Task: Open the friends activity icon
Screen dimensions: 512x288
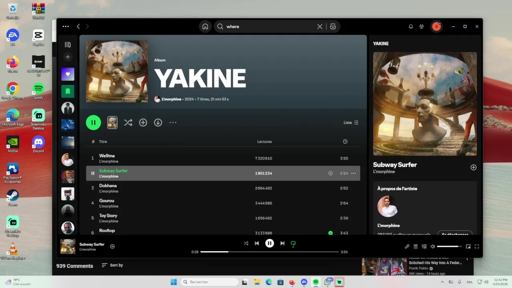Action: pyautogui.click(x=422, y=26)
